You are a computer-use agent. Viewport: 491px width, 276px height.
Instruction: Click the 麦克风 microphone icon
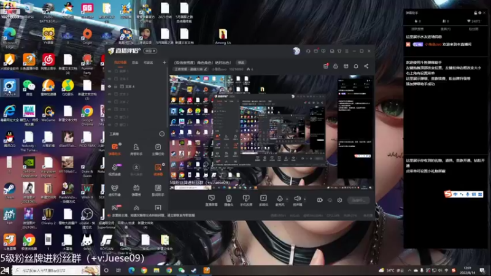pyautogui.click(x=280, y=198)
